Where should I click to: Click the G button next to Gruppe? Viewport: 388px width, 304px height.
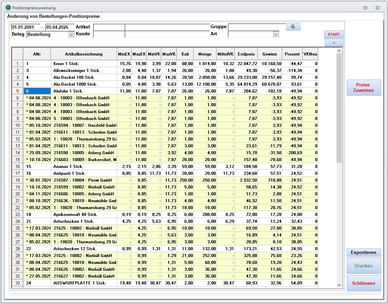click(293, 27)
